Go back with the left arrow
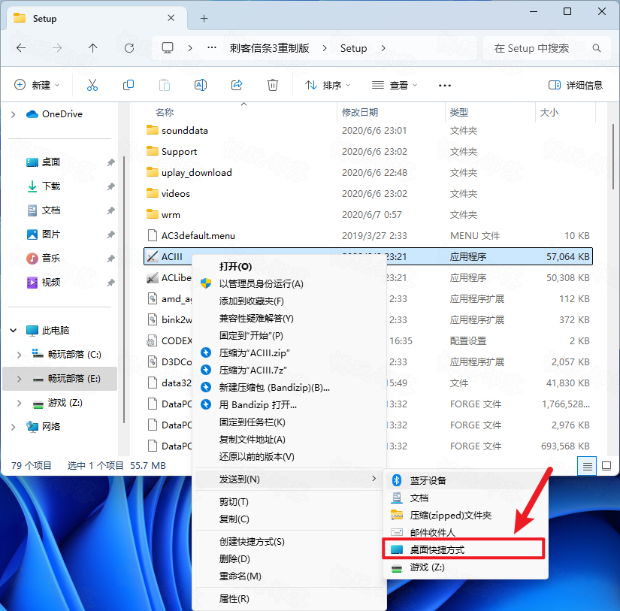The height and width of the screenshot is (611, 620). 21,48
